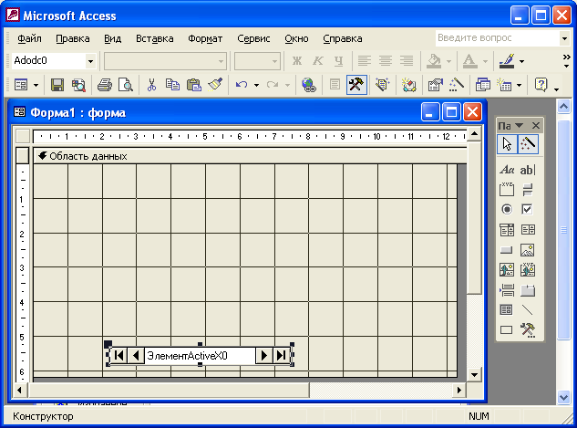Toggle Control Wizards wand in toolbox
The width and height of the screenshot is (577, 428).
pyautogui.click(x=528, y=144)
